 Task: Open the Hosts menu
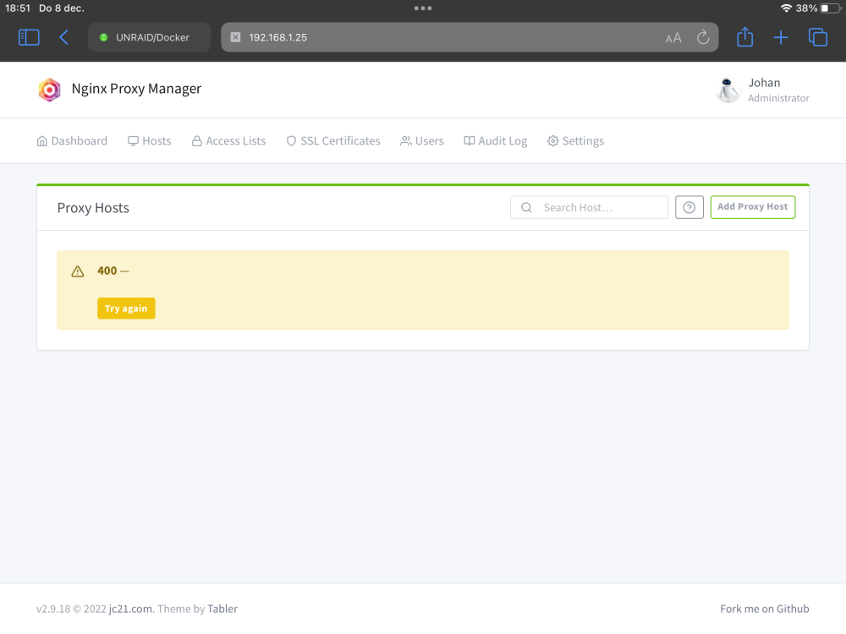150,140
